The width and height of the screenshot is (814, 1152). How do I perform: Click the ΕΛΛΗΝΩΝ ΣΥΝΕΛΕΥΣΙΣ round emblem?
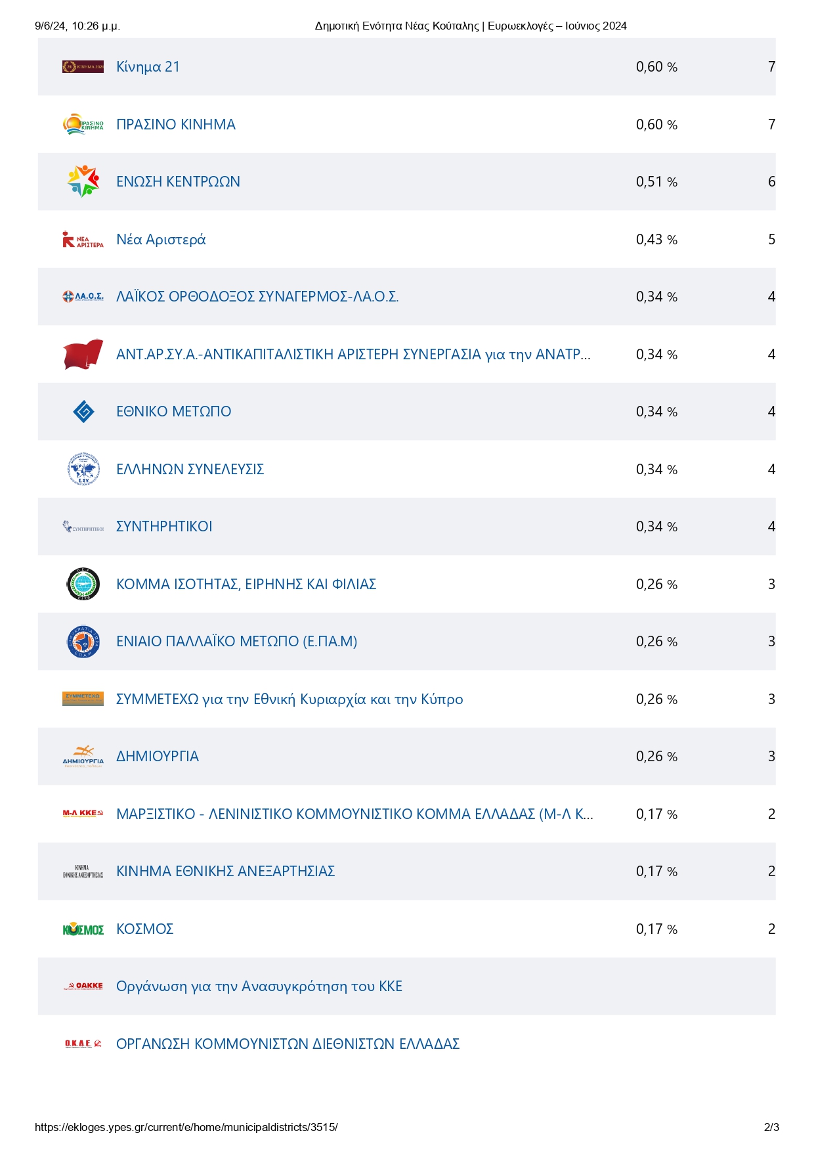coord(83,469)
